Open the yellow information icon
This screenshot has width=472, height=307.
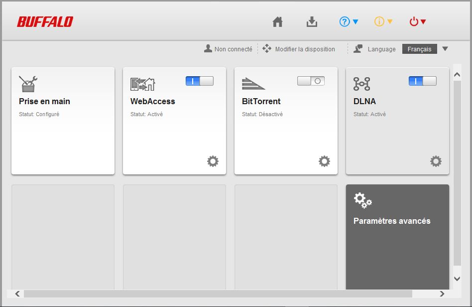pos(379,22)
